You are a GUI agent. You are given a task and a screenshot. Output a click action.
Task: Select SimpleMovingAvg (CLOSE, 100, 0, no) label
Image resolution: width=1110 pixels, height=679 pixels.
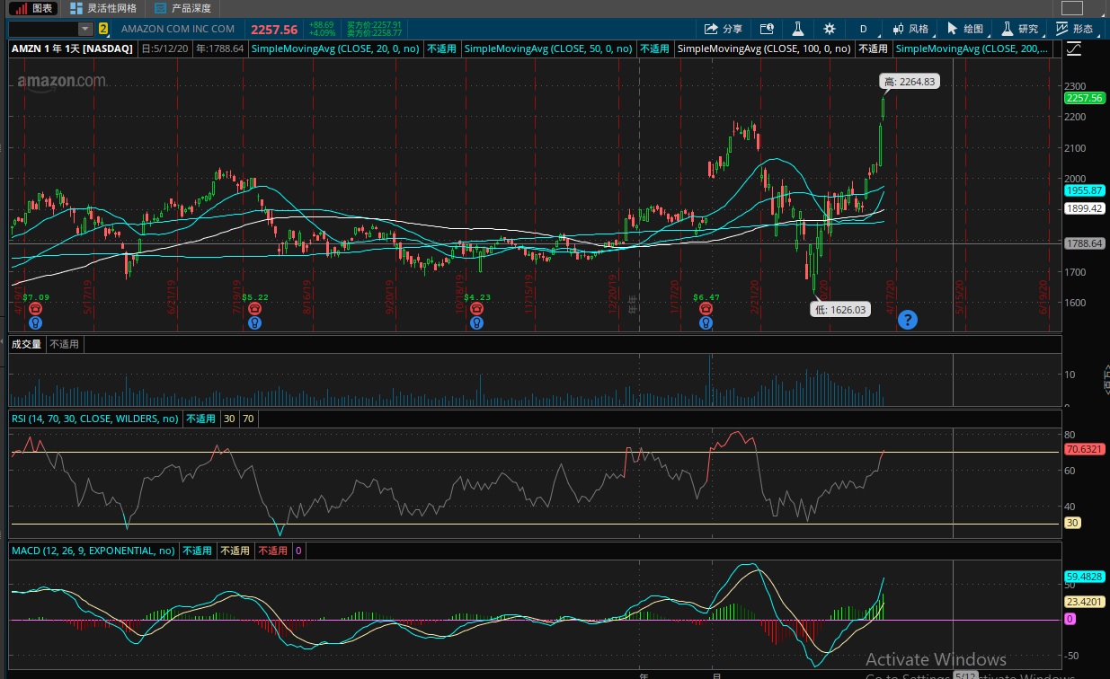point(763,49)
